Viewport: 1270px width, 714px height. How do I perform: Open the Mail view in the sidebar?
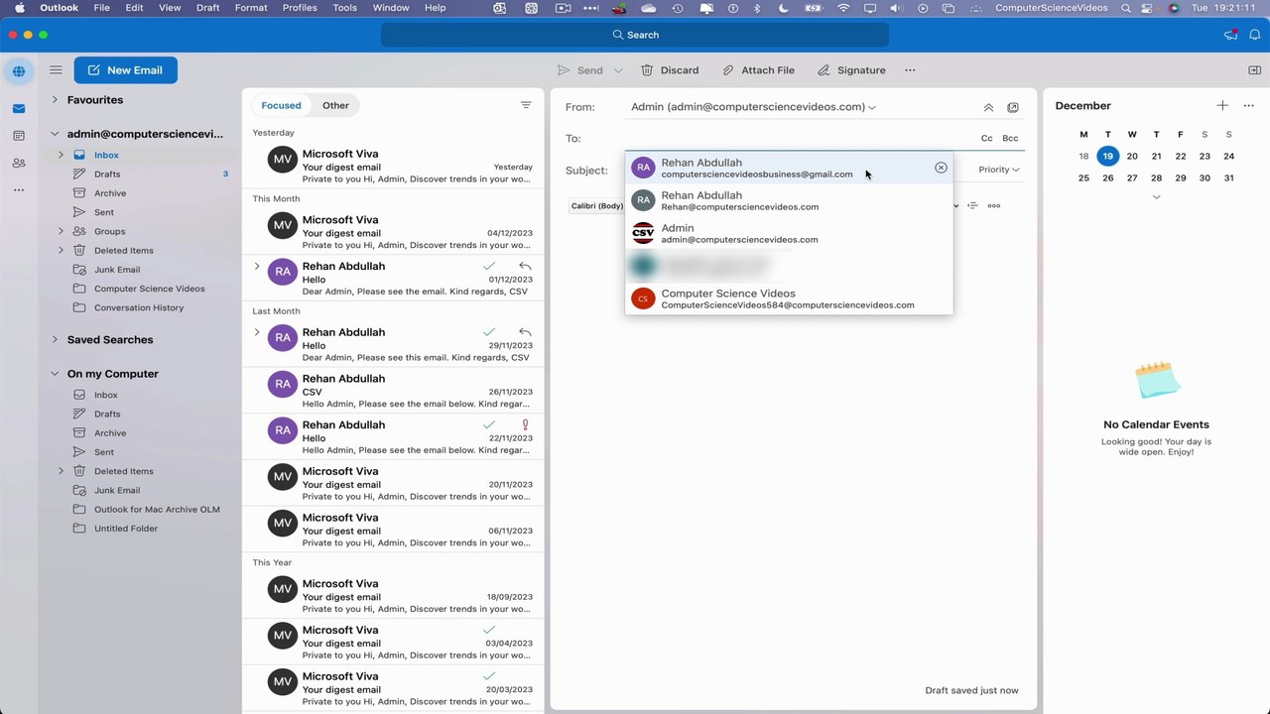(19, 108)
